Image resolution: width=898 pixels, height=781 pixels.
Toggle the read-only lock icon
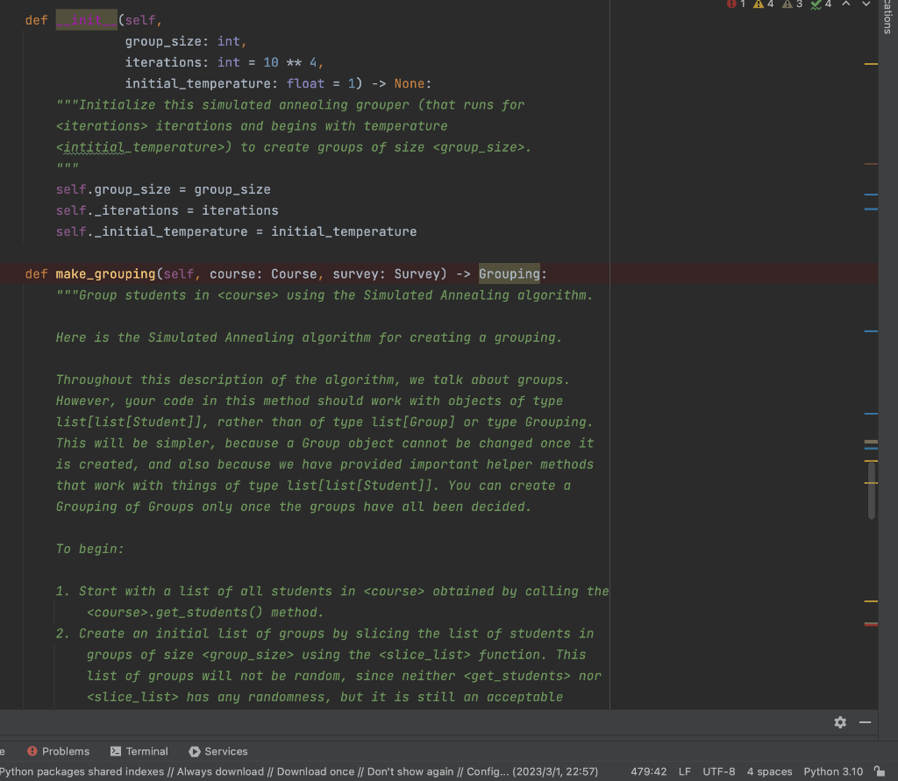[x=880, y=771]
